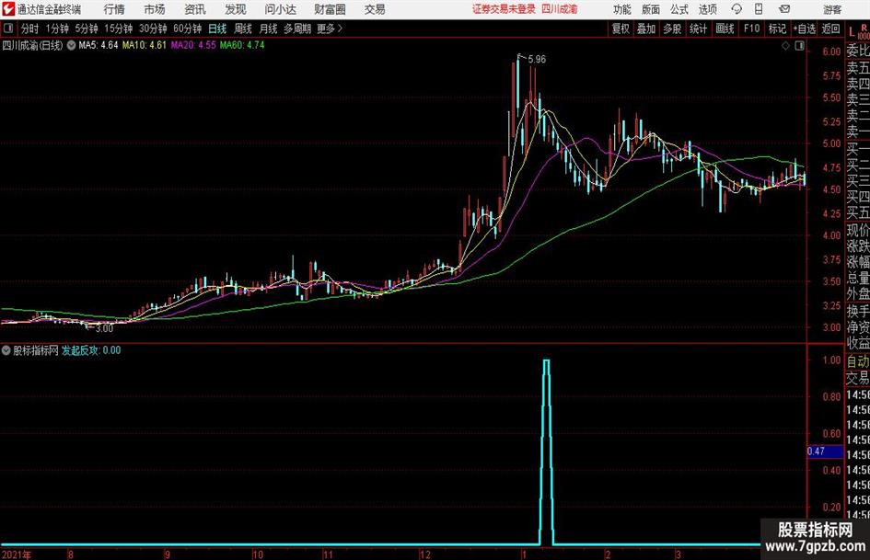Screen dimensions: 870x560
Task: Open the 选项 menu
Action: point(707,9)
